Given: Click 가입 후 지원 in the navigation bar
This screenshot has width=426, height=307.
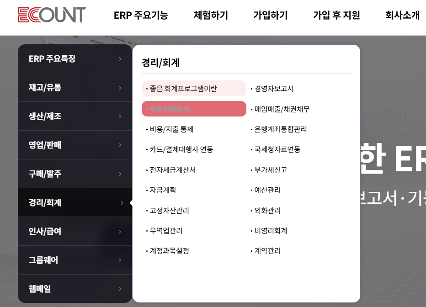Looking at the screenshot, I should click(x=336, y=15).
